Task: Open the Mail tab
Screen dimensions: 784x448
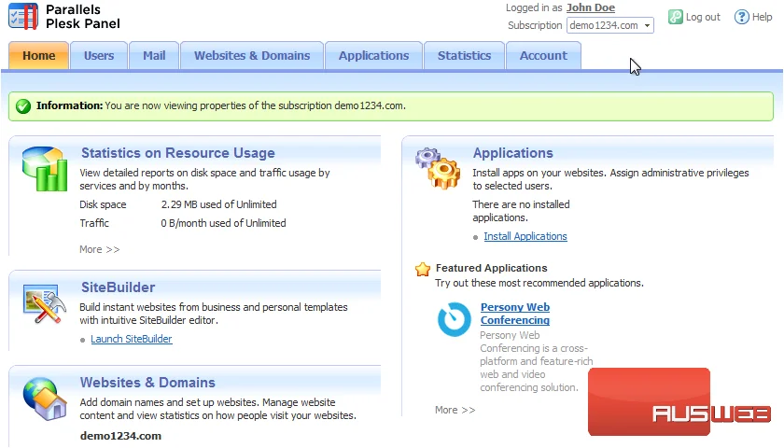Action: tap(154, 55)
